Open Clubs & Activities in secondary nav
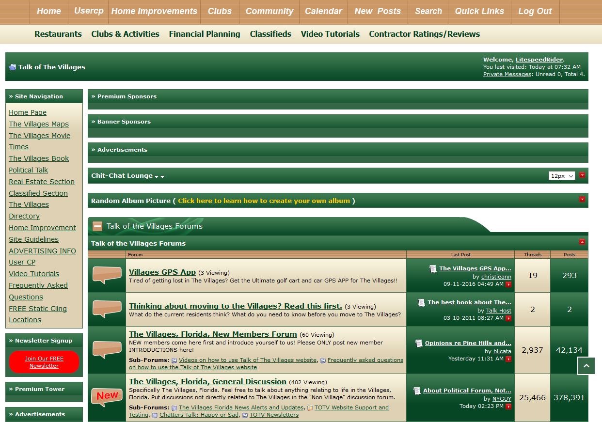This screenshot has width=602, height=422. (x=126, y=34)
